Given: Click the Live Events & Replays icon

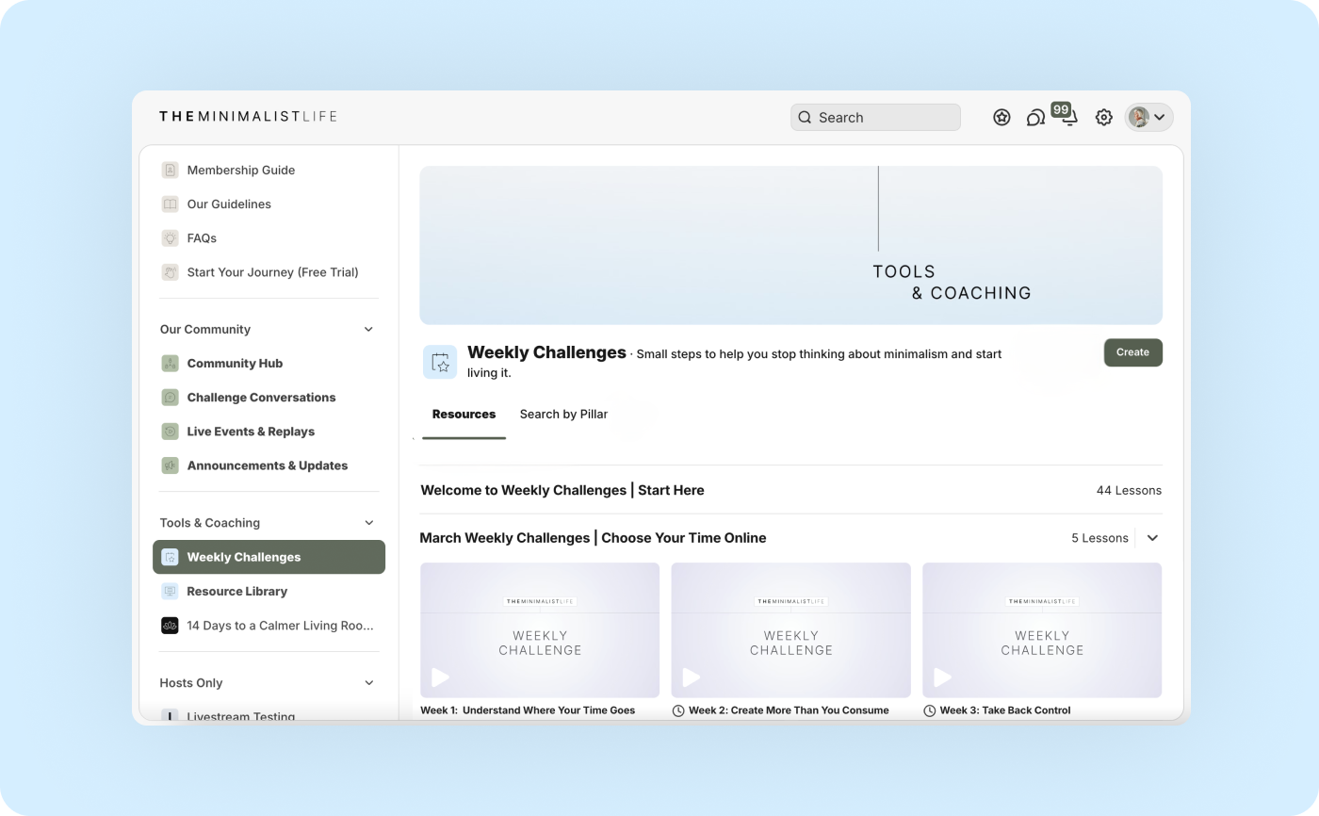Looking at the screenshot, I should 170,432.
